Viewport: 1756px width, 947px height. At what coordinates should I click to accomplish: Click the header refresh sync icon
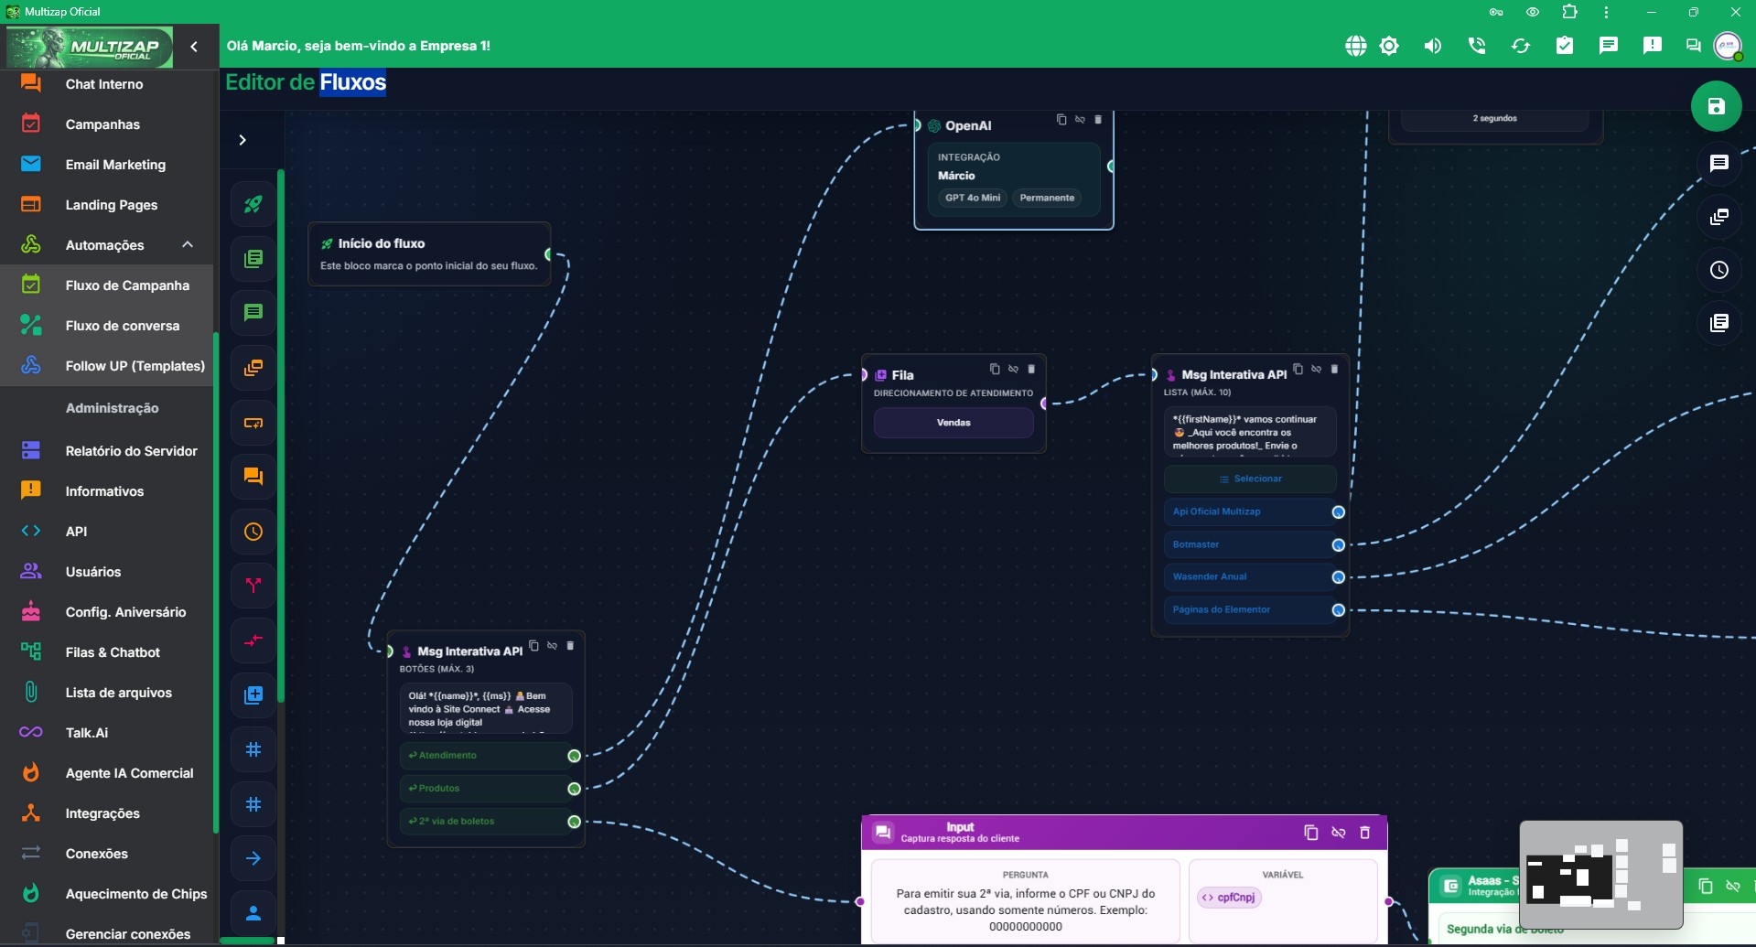click(x=1521, y=46)
